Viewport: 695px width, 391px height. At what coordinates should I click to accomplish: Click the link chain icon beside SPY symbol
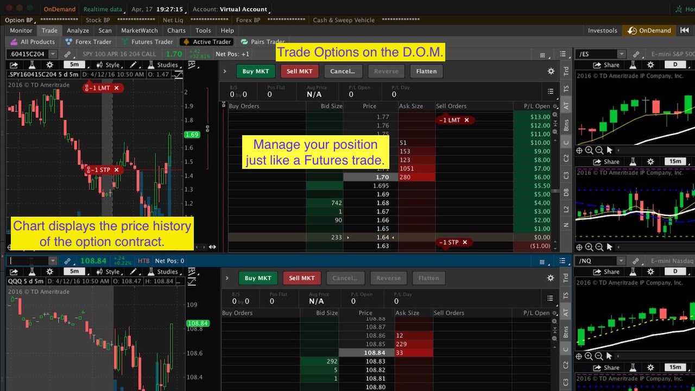point(67,54)
